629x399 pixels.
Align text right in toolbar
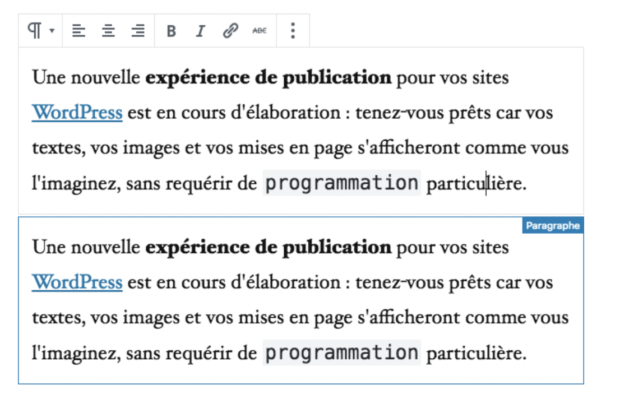coord(138,31)
